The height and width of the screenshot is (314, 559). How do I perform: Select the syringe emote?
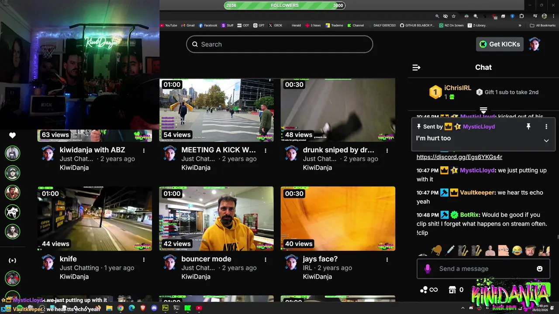coord(449,250)
